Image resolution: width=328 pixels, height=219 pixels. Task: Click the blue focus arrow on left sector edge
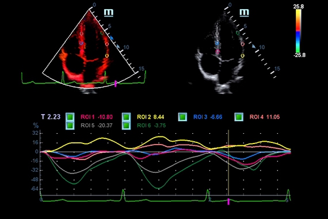112,38
